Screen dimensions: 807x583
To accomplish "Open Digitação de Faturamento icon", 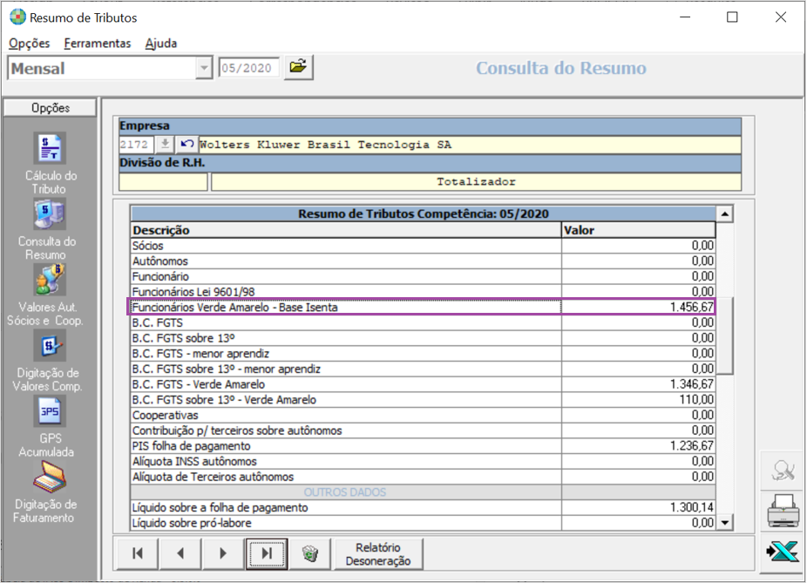I will click(x=50, y=477).
